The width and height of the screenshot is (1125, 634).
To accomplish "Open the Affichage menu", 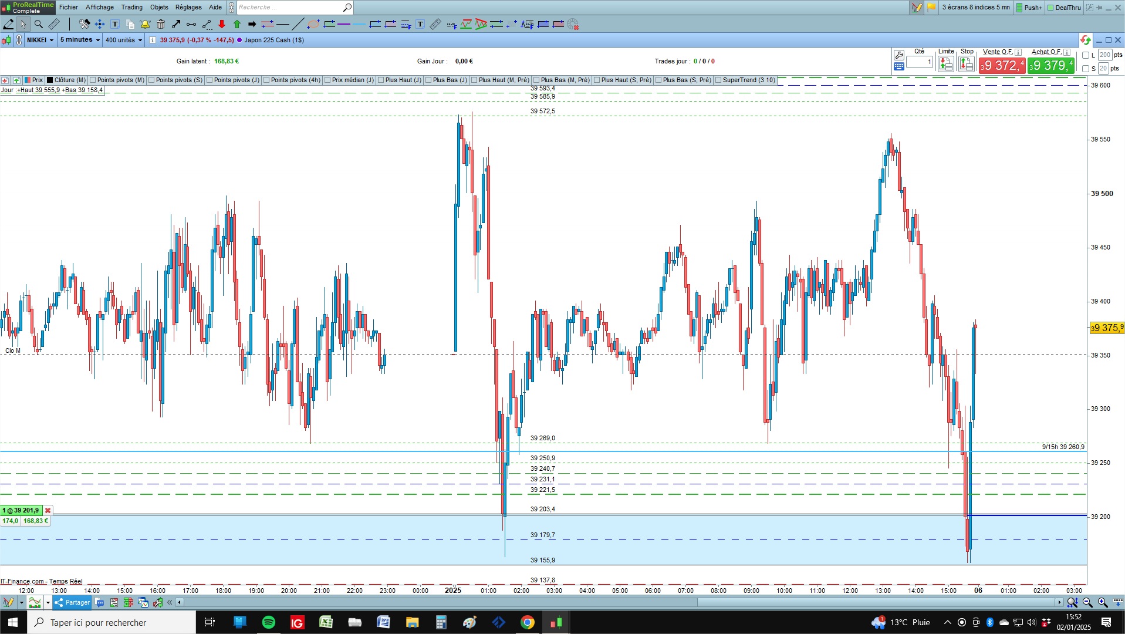I will pos(100,7).
